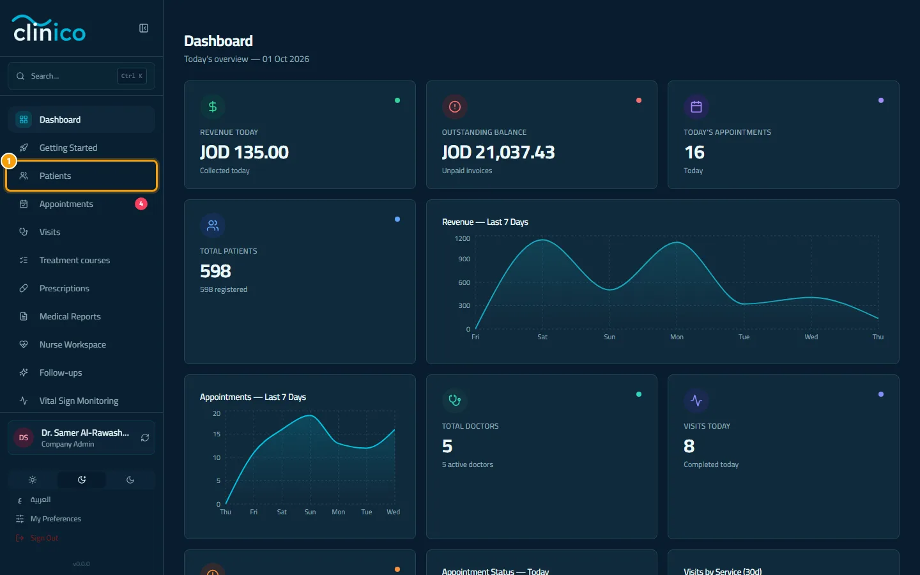Click the pulse icon in Visits Today card
The image size is (920, 575).
click(x=696, y=401)
